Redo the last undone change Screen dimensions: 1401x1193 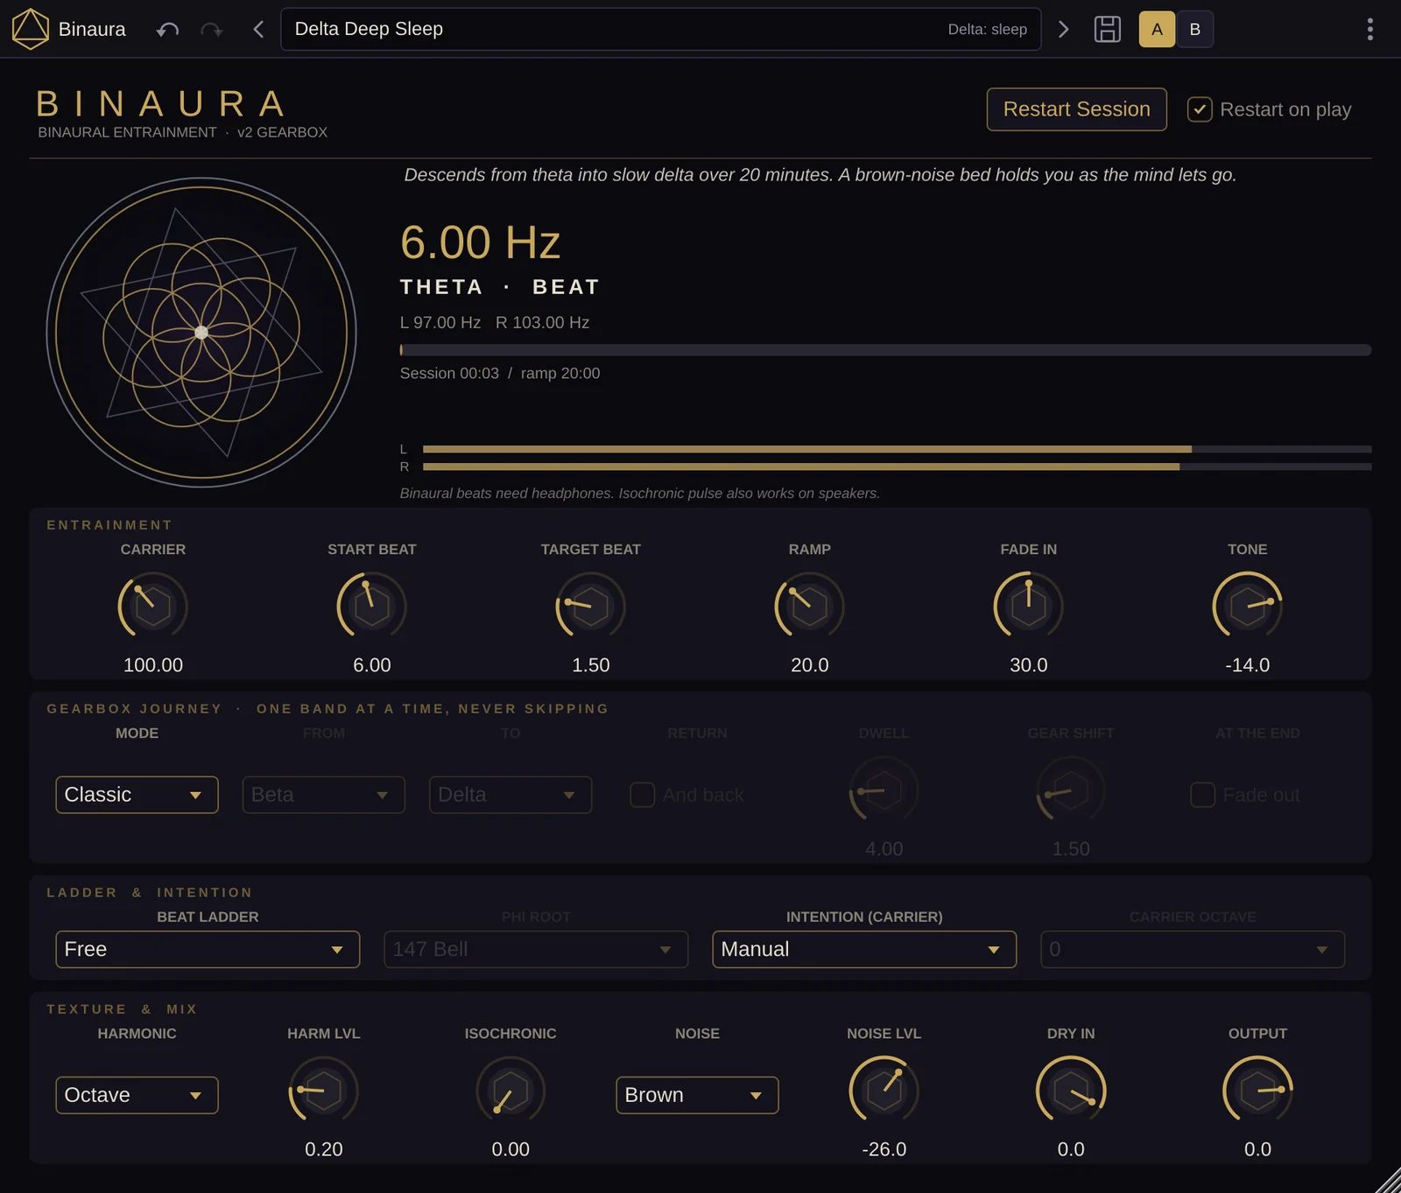click(211, 30)
